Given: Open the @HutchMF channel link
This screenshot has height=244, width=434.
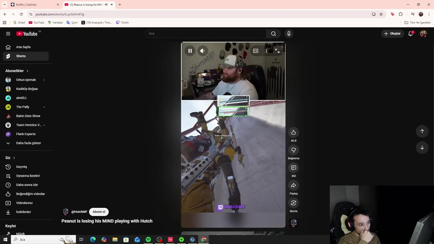Looking at the screenshot, I should click(x=79, y=212).
